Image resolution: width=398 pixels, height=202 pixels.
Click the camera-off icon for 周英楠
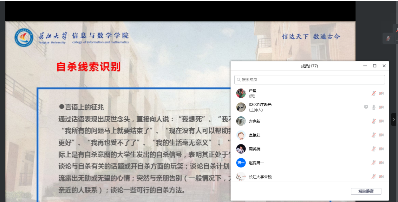pos(381,149)
